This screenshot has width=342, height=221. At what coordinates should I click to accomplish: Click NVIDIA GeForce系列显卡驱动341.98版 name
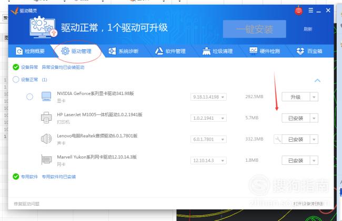pos(95,93)
